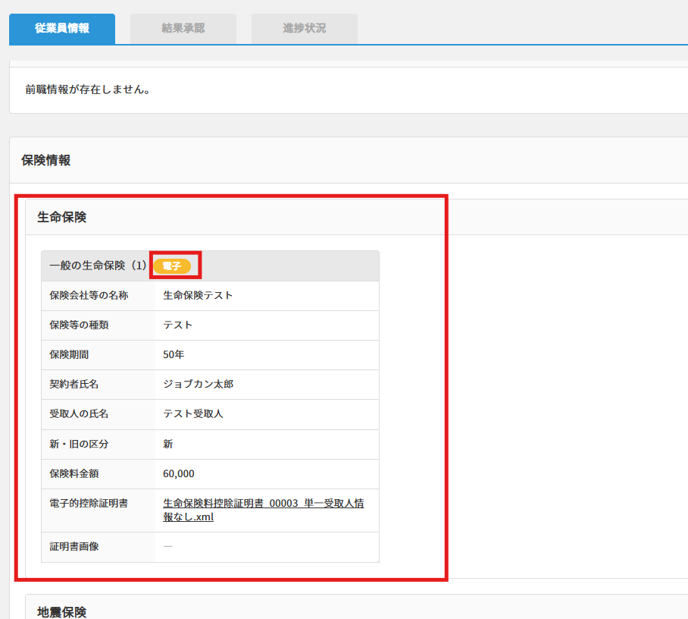Click the yellow 電子 badge
This screenshot has width=688, height=619.
(172, 266)
